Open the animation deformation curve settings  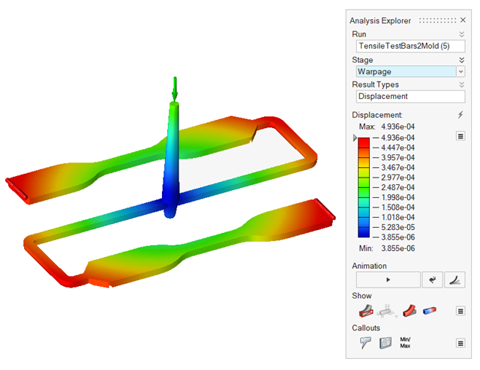point(454,279)
